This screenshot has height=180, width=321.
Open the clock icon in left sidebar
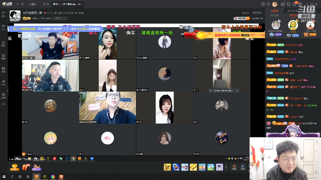click(x=4, y=27)
